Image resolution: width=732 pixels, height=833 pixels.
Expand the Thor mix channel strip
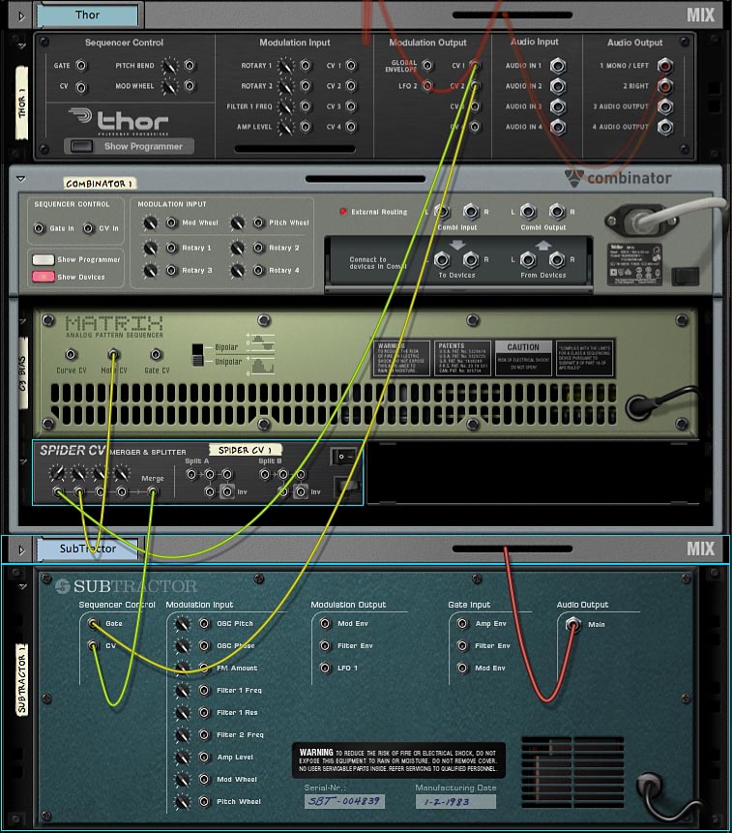click(x=21, y=15)
